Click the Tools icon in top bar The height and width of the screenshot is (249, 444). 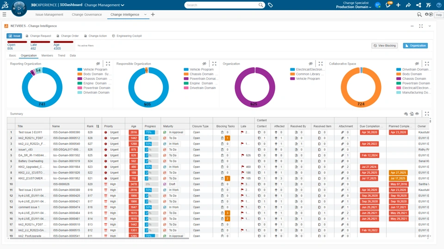point(429,5)
